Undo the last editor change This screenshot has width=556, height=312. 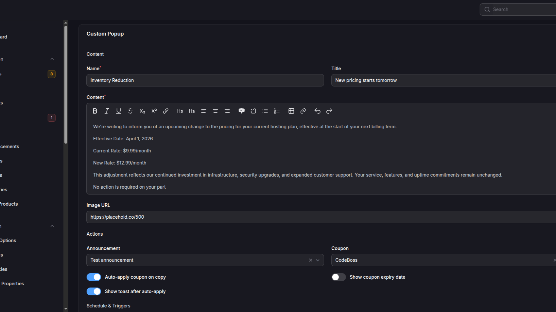pos(317,111)
